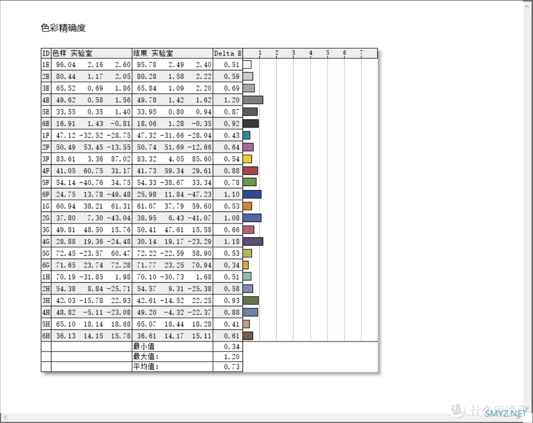Click result value 18.06 in row 6E
The width and height of the screenshot is (533, 423).
click(x=147, y=123)
